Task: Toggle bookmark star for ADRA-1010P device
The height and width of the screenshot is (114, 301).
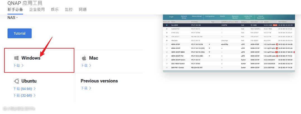Action: pos(167,44)
